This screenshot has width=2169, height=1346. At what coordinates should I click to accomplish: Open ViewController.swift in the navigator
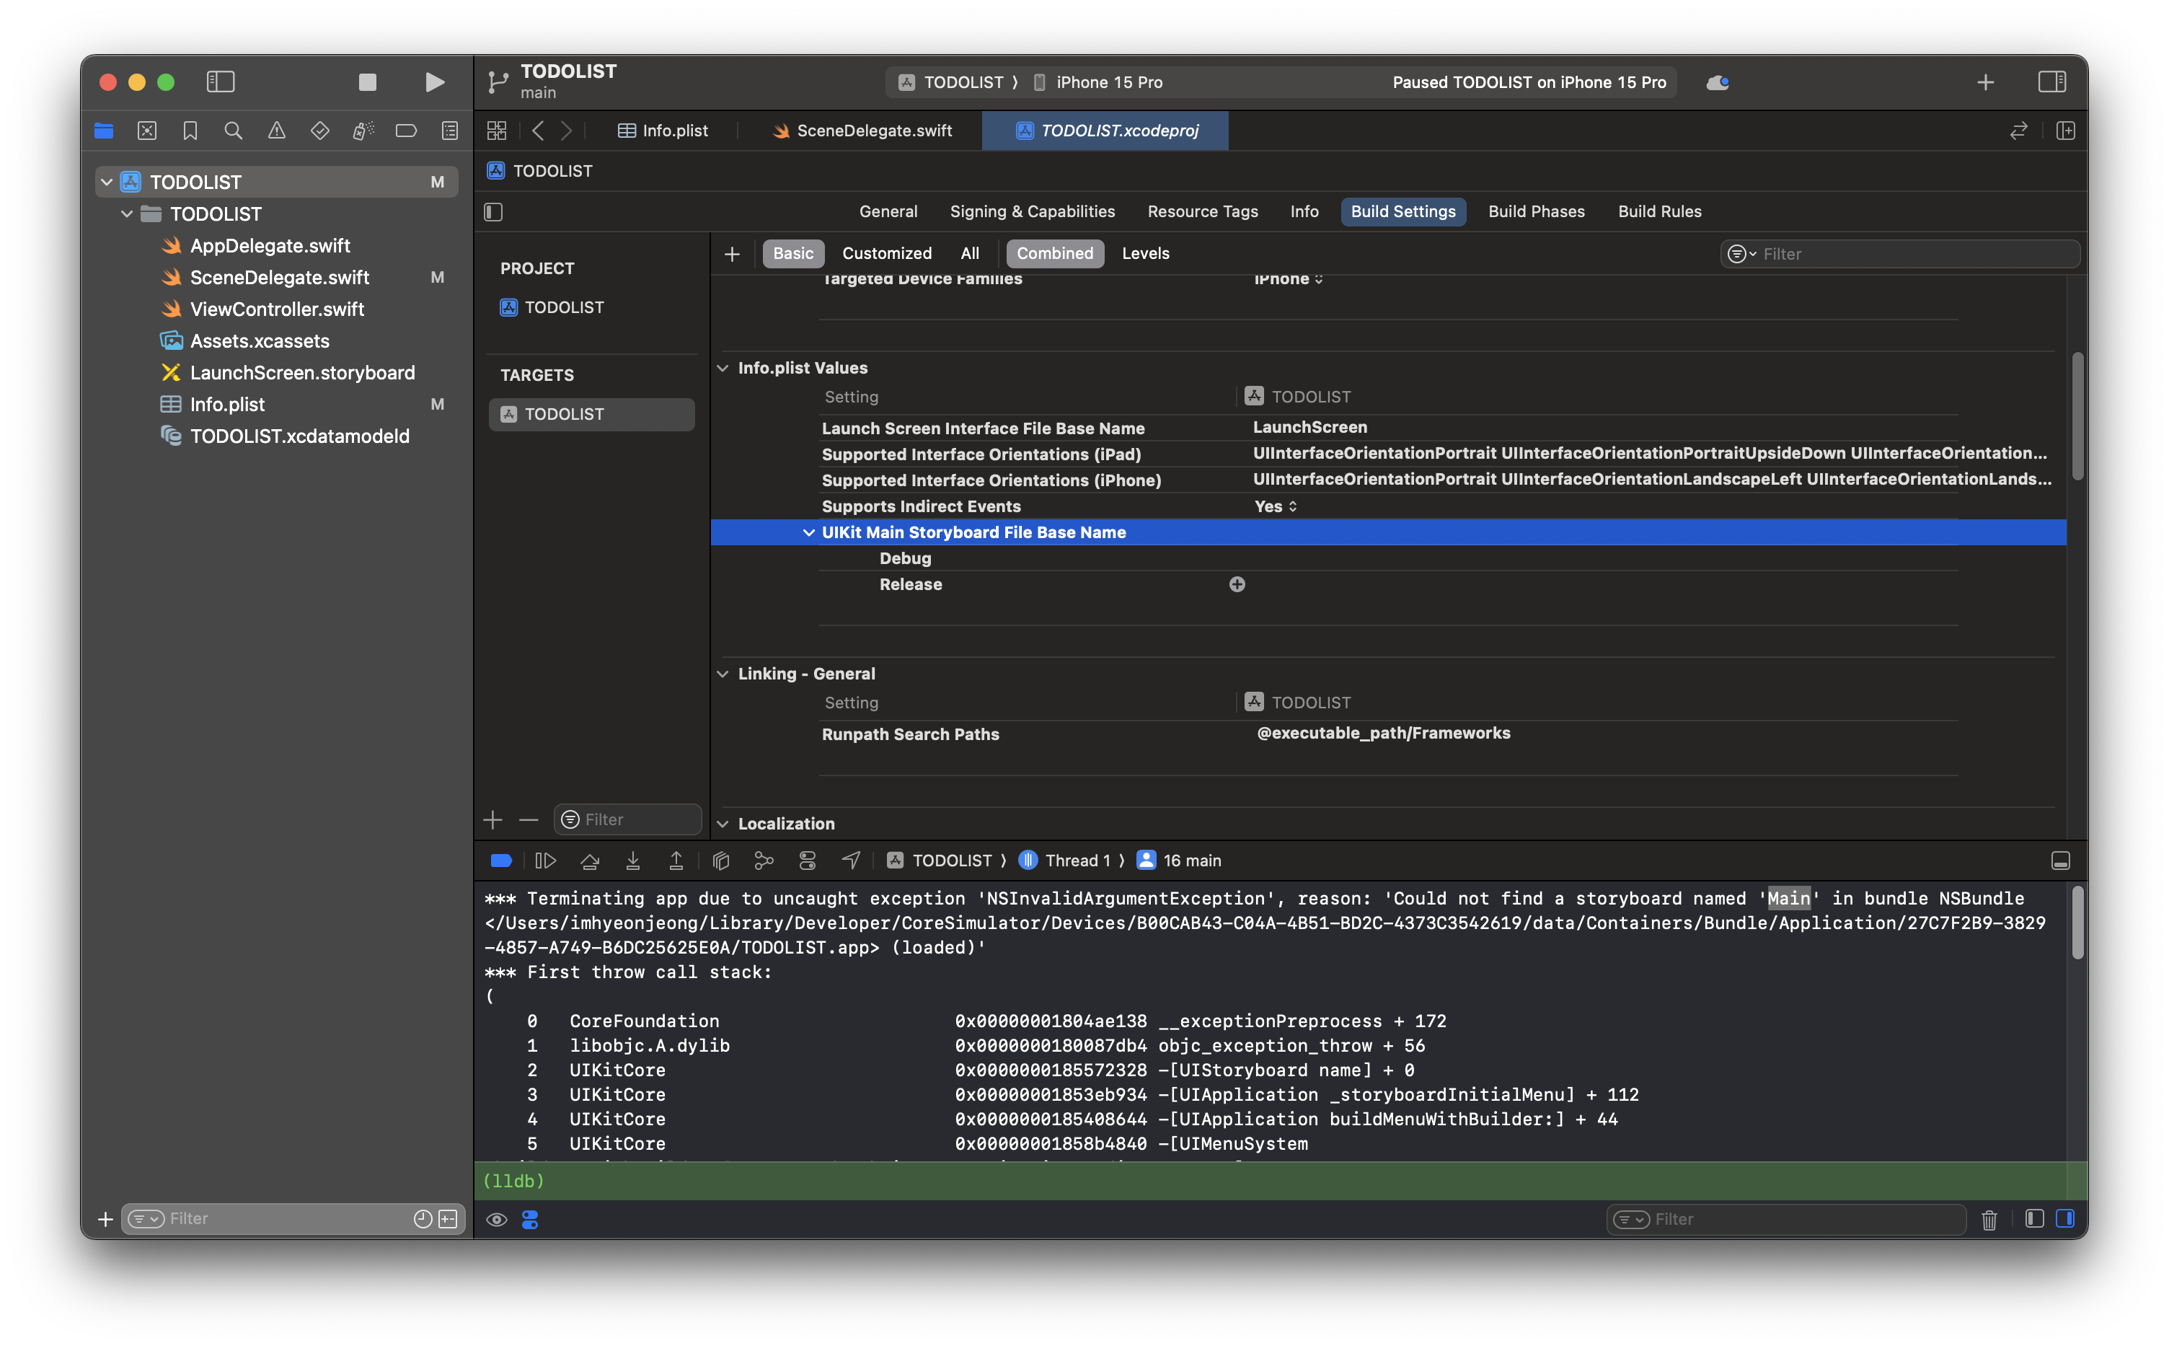(x=277, y=309)
